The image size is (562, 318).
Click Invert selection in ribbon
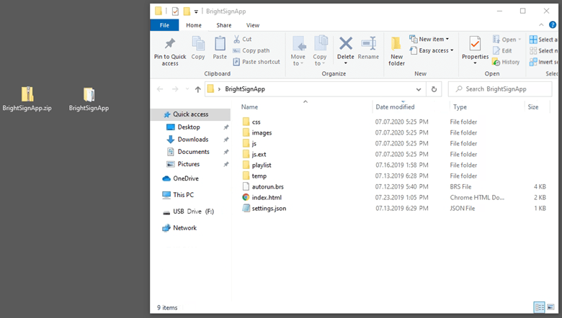point(543,62)
